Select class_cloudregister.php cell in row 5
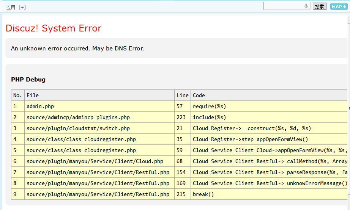The image size is (350, 210). click(99, 150)
